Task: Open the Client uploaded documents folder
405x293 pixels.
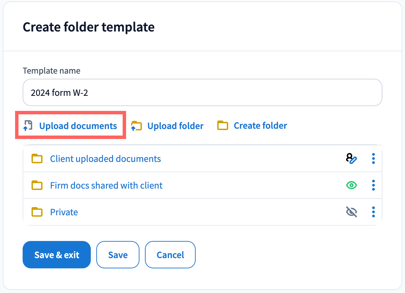Action: pos(106,159)
